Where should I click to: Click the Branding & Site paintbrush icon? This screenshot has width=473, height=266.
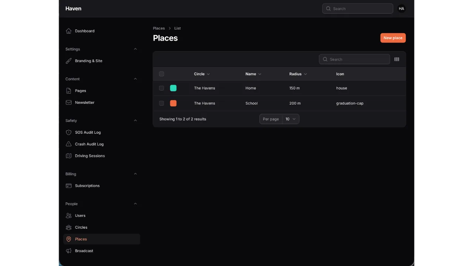point(68,61)
